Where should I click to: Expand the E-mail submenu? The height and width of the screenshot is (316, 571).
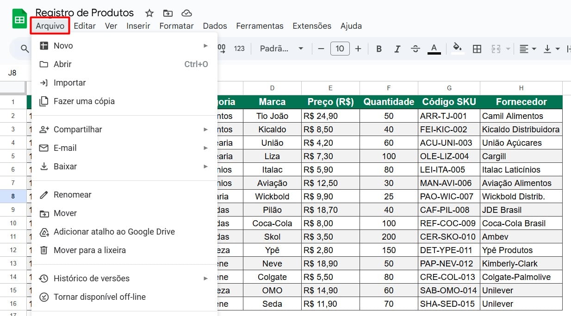click(x=124, y=148)
